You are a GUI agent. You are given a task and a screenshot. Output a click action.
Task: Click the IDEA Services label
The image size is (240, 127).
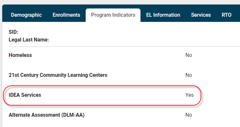pos(25,95)
